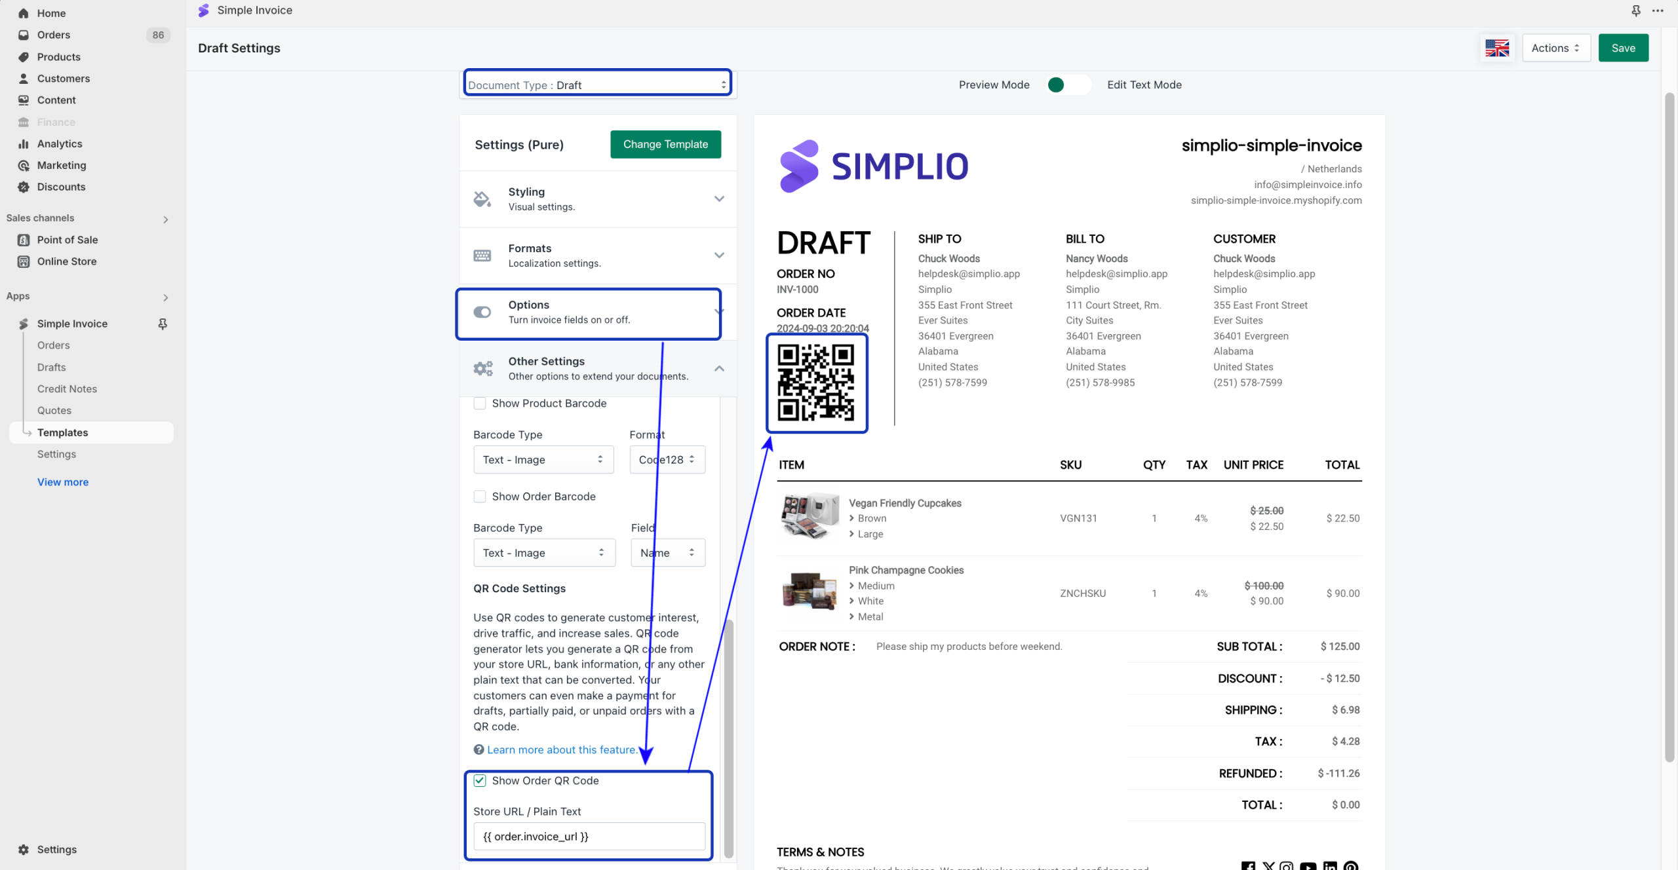Open the Code128 format dropdown
Screen dimensions: 1678x870
[x=667, y=460]
